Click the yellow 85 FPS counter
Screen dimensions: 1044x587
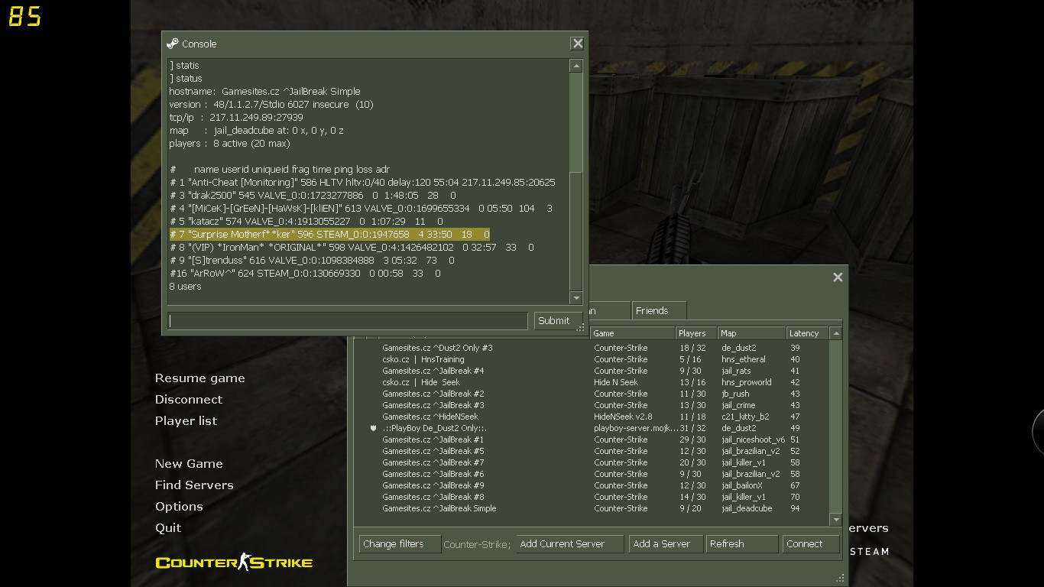(x=24, y=17)
